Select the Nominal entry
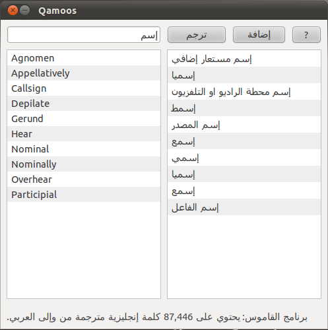Viewport: 328px width, 330px height. (x=84, y=149)
